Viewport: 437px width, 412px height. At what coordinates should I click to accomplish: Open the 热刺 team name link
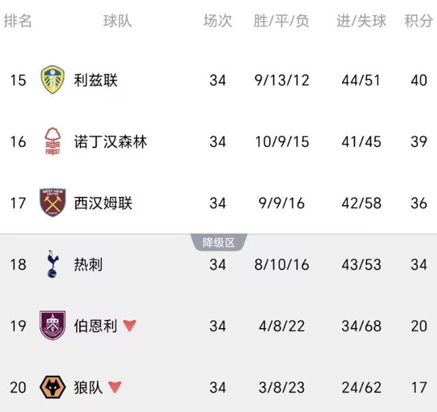point(88,264)
